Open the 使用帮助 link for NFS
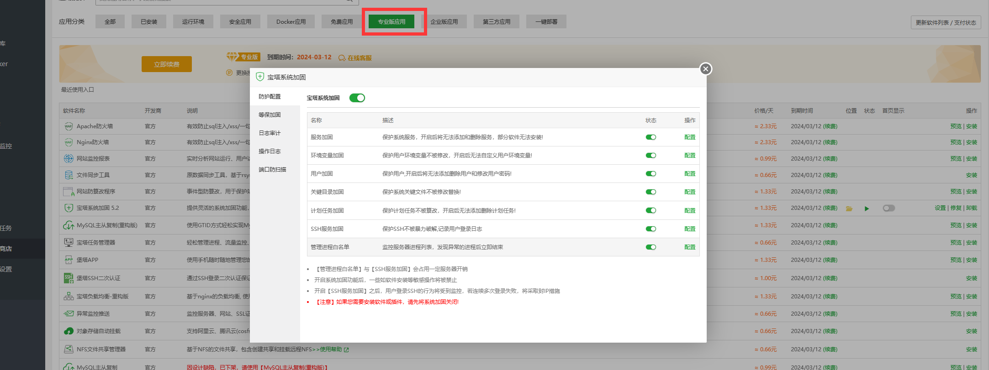 click(334, 349)
